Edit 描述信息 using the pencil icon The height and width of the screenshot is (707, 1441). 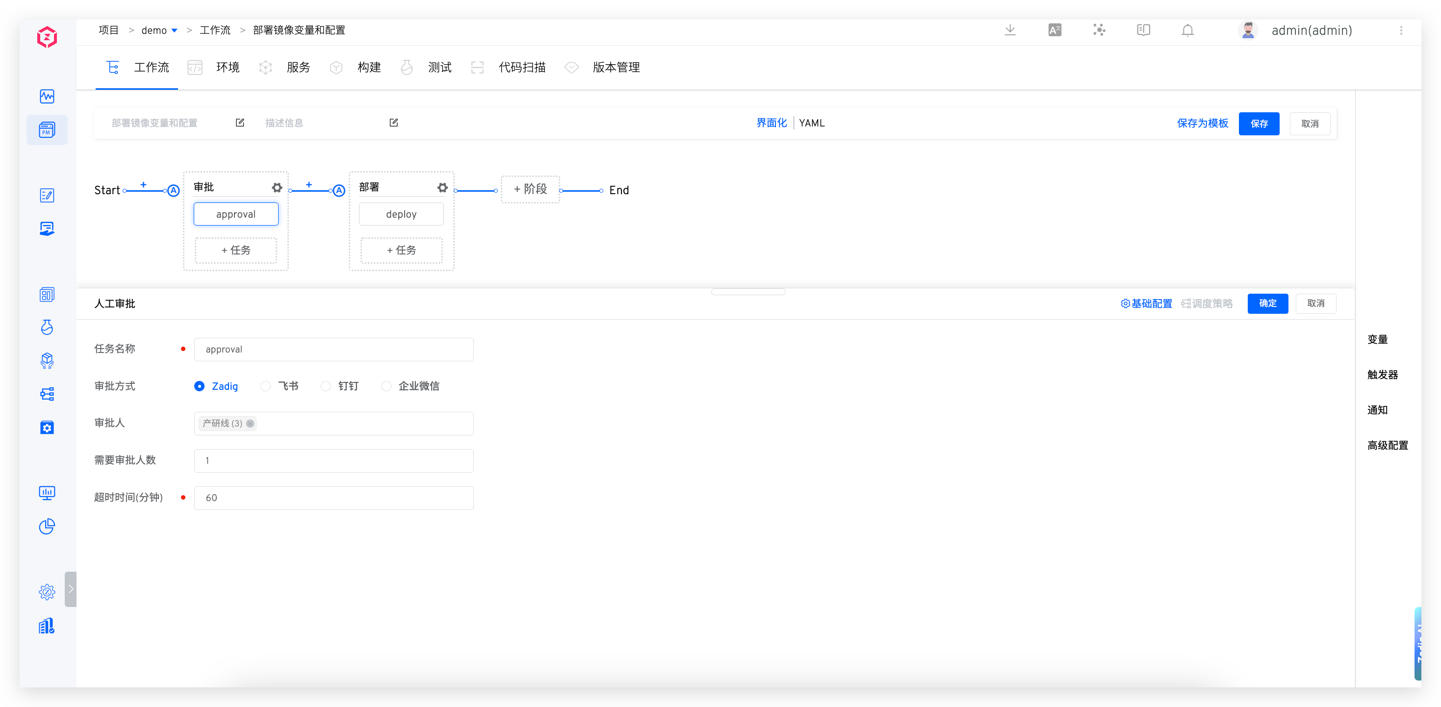[x=393, y=123]
